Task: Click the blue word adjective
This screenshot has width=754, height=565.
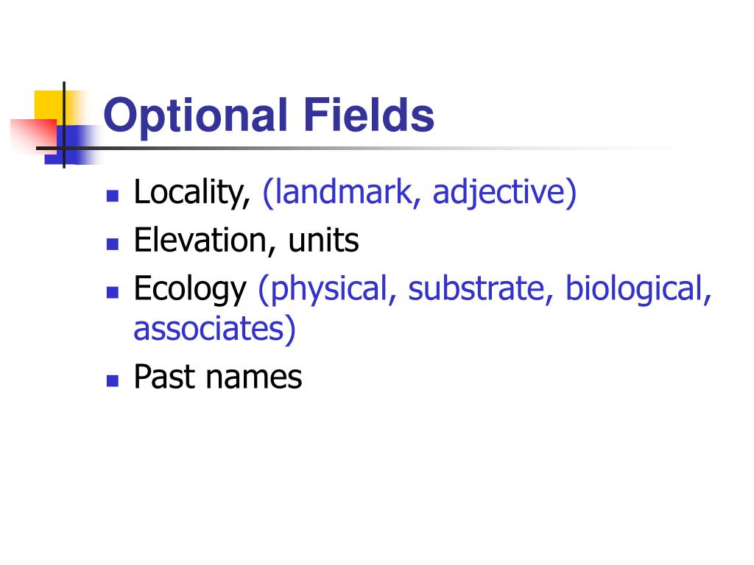Action: [x=504, y=193]
